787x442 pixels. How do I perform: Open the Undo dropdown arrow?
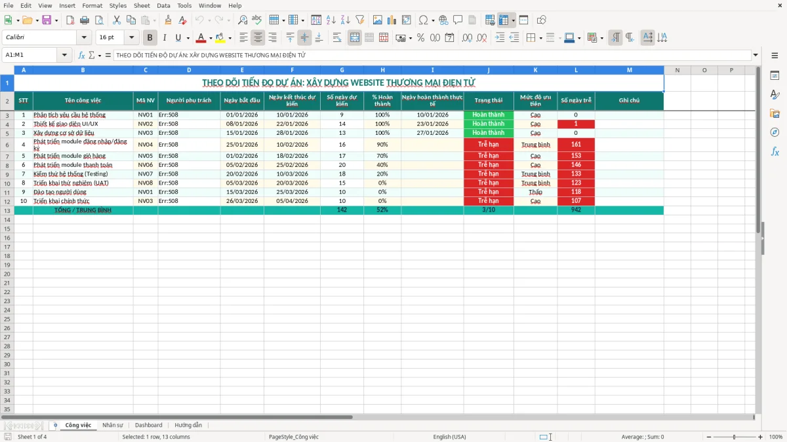(x=209, y=20)
